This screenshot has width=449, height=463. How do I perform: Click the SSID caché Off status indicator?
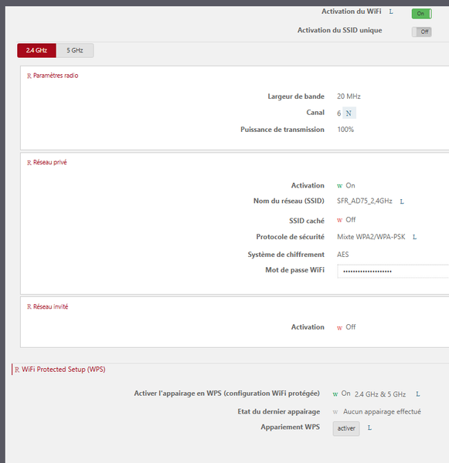point(346,220)
